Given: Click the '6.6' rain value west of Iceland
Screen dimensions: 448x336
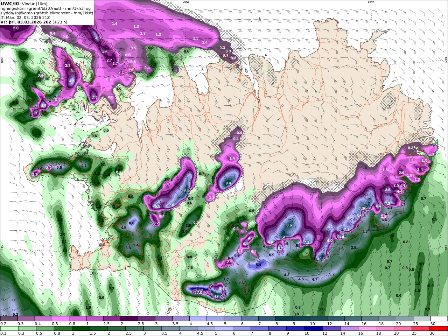Looking at the screenshot, I should [59, 167].
